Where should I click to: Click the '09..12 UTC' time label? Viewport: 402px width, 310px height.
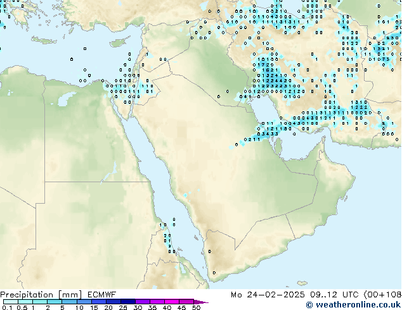tap(334, 295)
